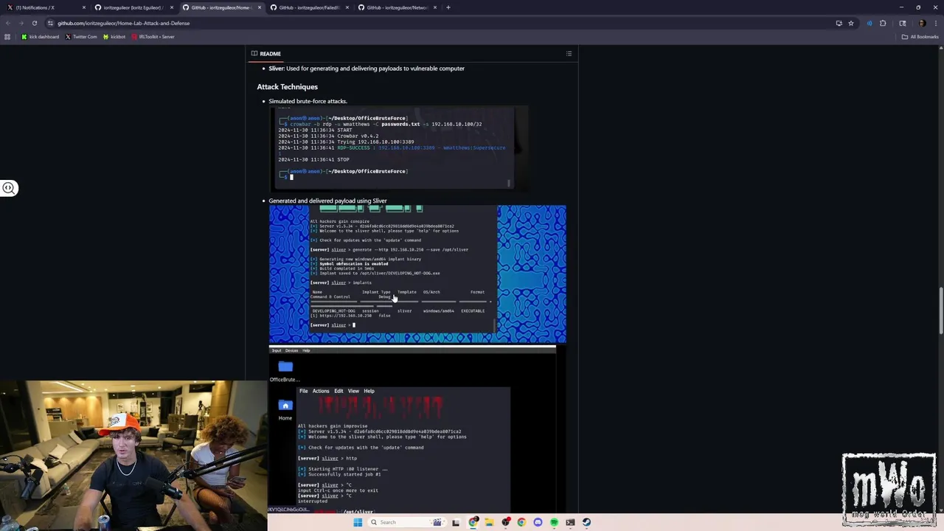Open Spotify from the taskbar
944x531 pixels.
point(554,522)
